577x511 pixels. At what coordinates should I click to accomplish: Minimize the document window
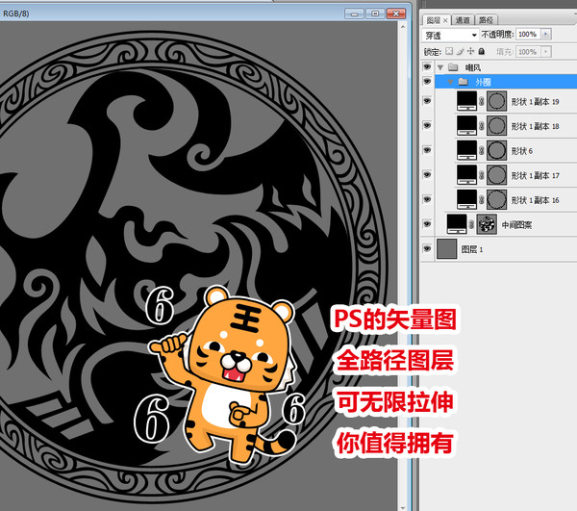(x=354, y=13)
